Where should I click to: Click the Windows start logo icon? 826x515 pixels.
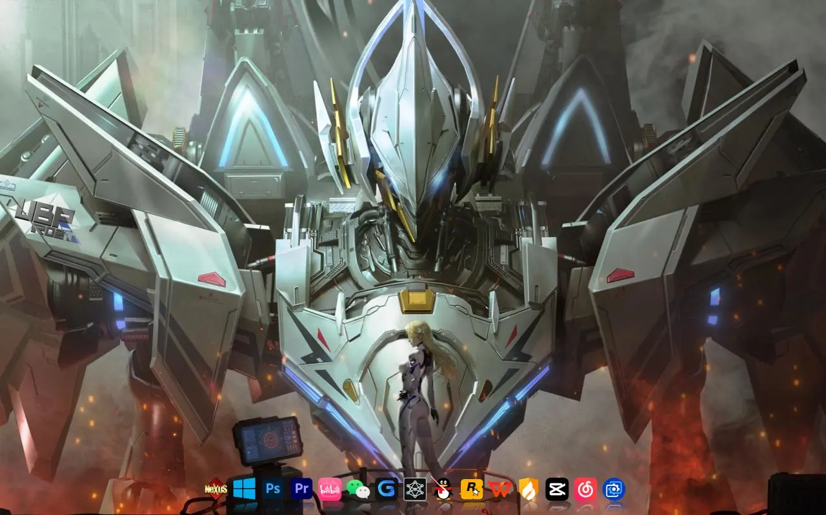245,489
